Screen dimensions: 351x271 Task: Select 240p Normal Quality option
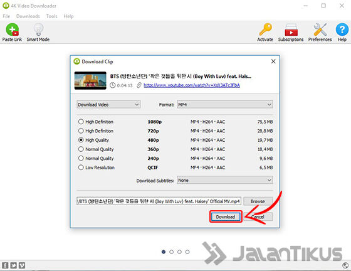coord(81,158)
